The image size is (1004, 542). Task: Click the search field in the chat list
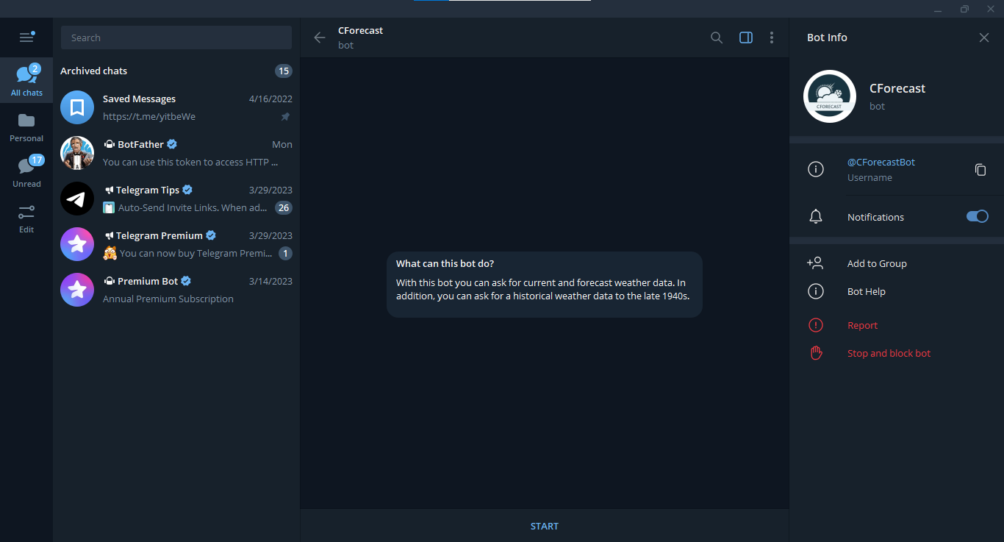point(176,37)
